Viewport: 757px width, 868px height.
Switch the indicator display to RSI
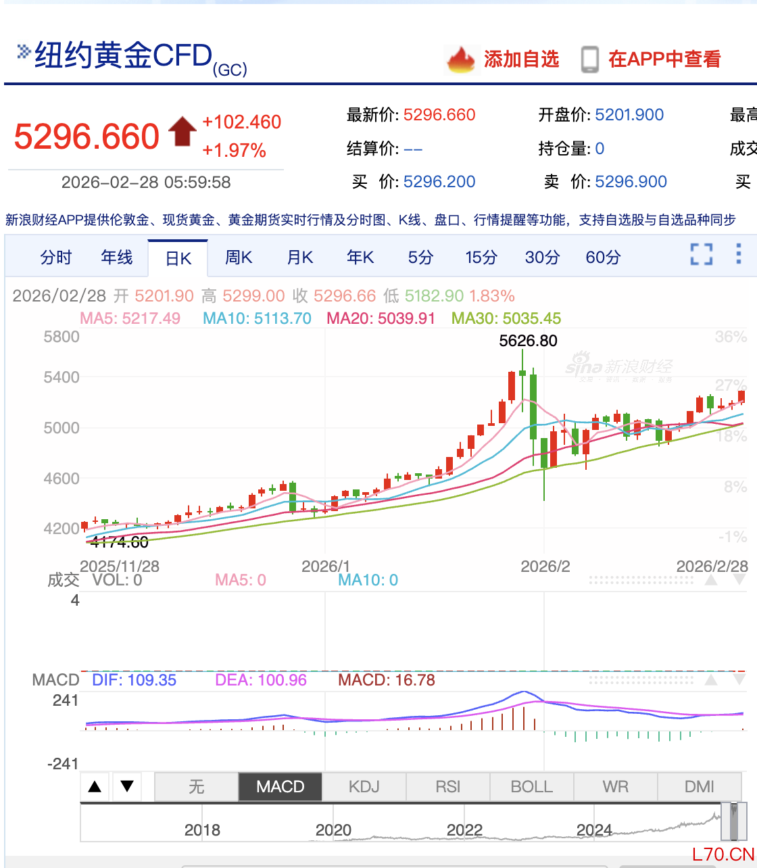[x=447, y=786]
